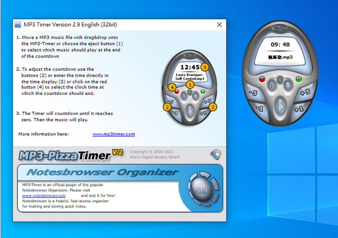Click the Notesbrowser Organizer banner heading
The width and height of the screenshot is (338, 238).
tap(103, 172)
